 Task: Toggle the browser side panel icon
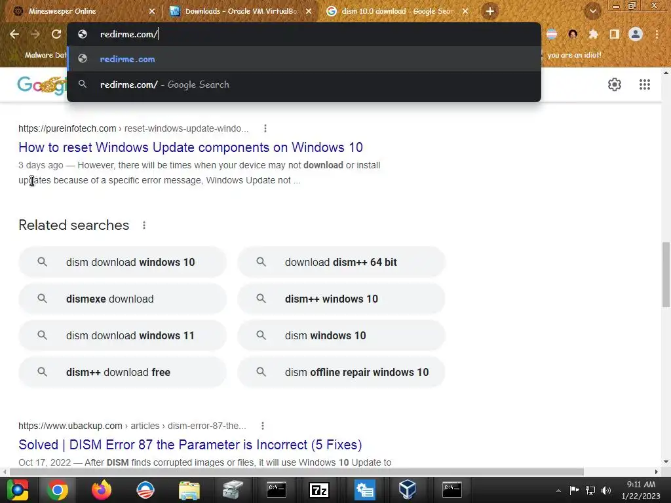(615, 34)
